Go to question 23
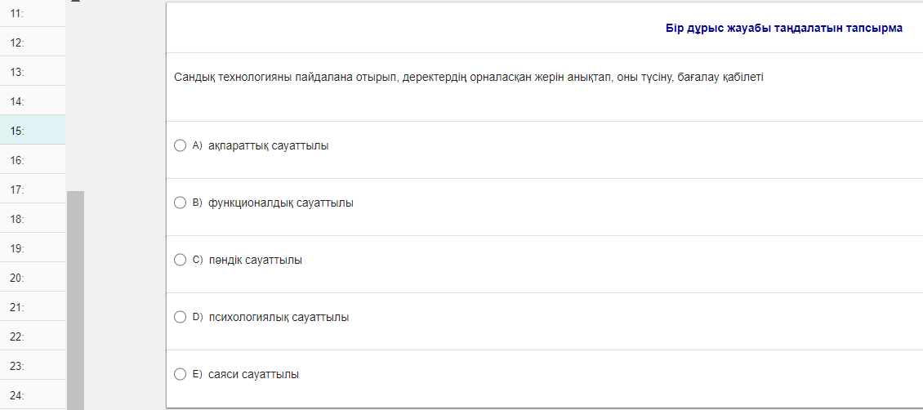The width and height of the screenshot is (923, 410). pyautogui.click(x=33, y=366)
